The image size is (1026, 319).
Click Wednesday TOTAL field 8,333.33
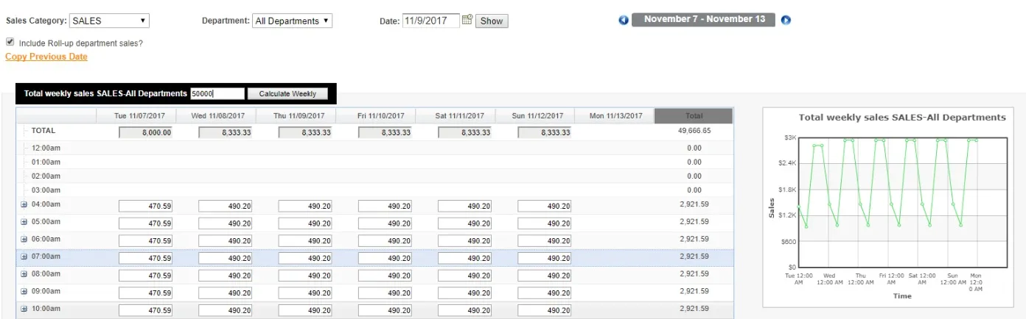pyautogui.click(x=225, y=132)
